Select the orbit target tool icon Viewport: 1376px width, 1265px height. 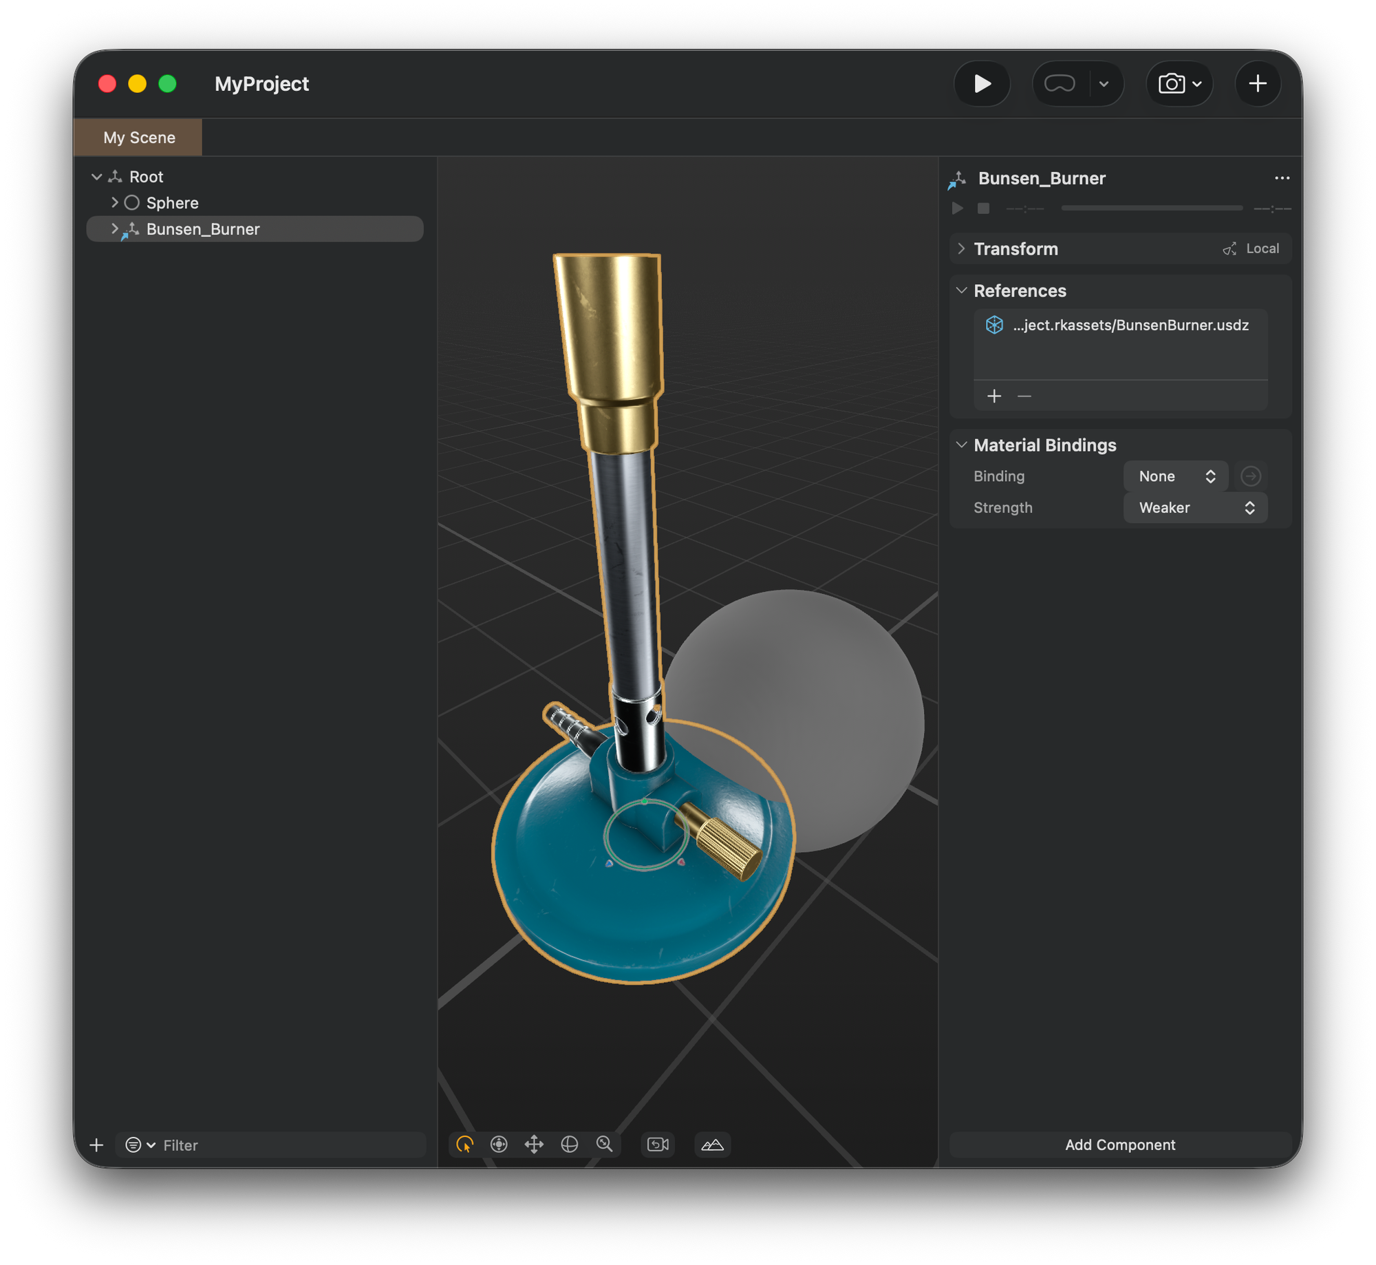click(x=499, y=1145)
